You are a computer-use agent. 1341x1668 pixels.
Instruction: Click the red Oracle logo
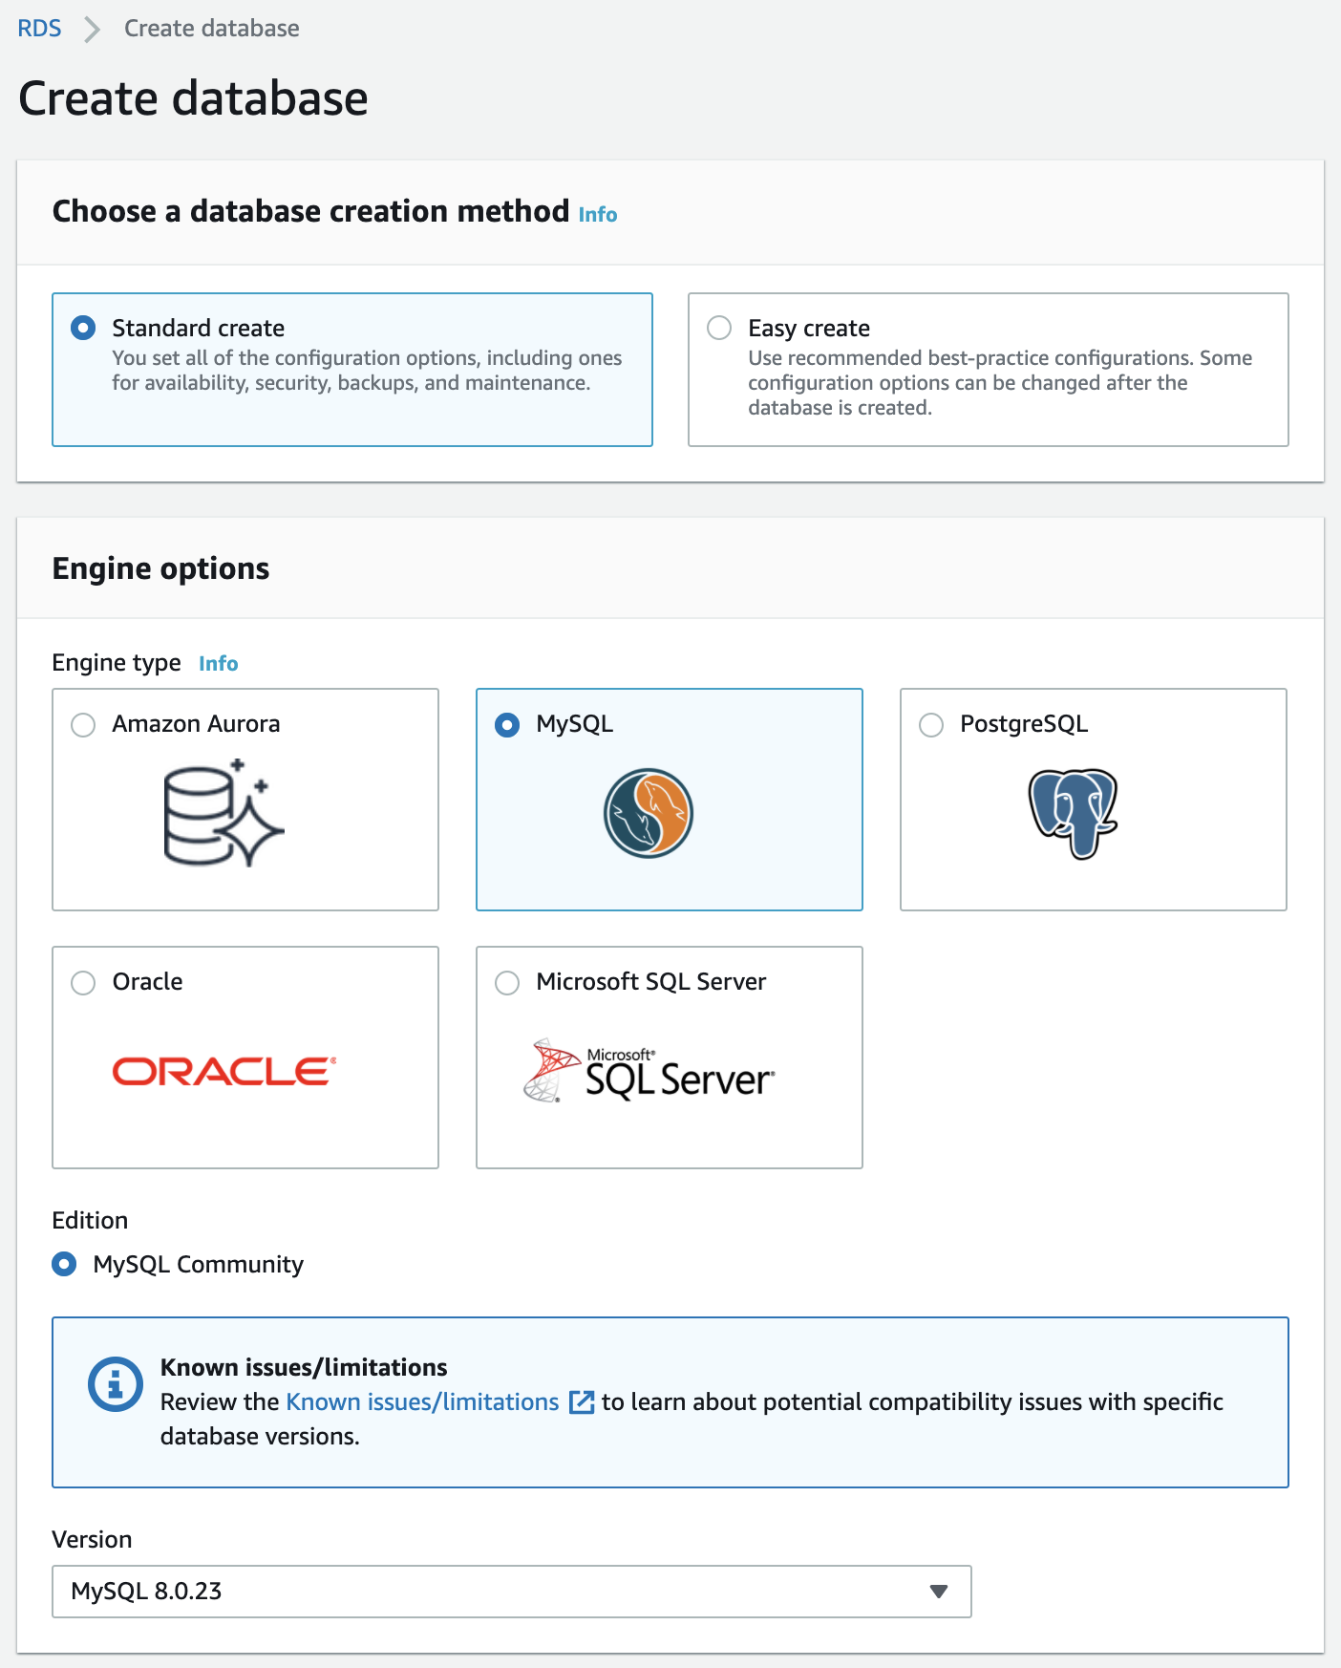(224, 1071)
